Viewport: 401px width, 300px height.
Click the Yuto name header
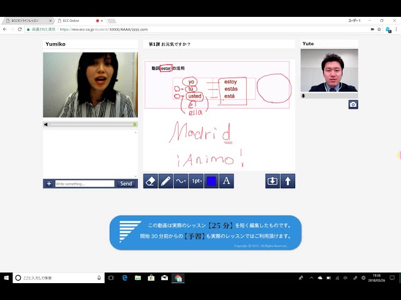308,44
